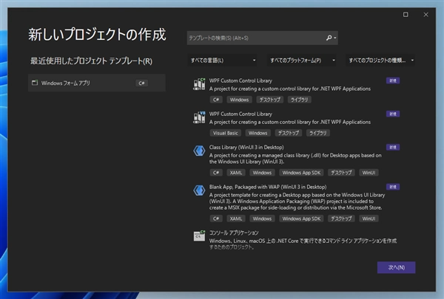This screenshot has height=299, width=444.
Task: Click the search magnifier icon
Action: pyautogui.click(x=329, y=38)
